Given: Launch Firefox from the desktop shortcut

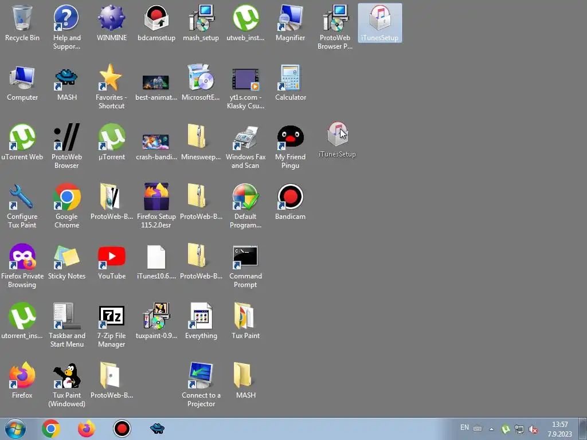Looking at the screenshot, I should click(x=22, y=381).
